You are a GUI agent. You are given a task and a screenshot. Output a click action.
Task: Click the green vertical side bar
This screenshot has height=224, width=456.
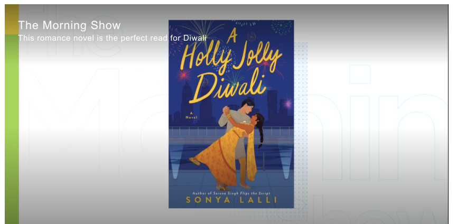click(x=12, y=129)
